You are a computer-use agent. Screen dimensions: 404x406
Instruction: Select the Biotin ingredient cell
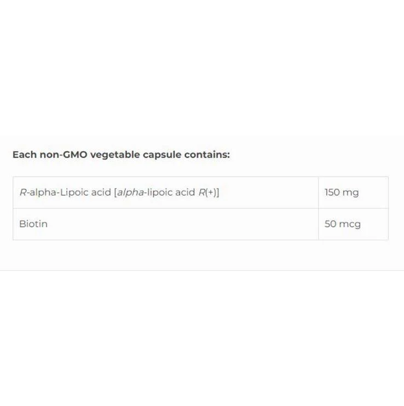pyautogui.click(x=165, y=224)
